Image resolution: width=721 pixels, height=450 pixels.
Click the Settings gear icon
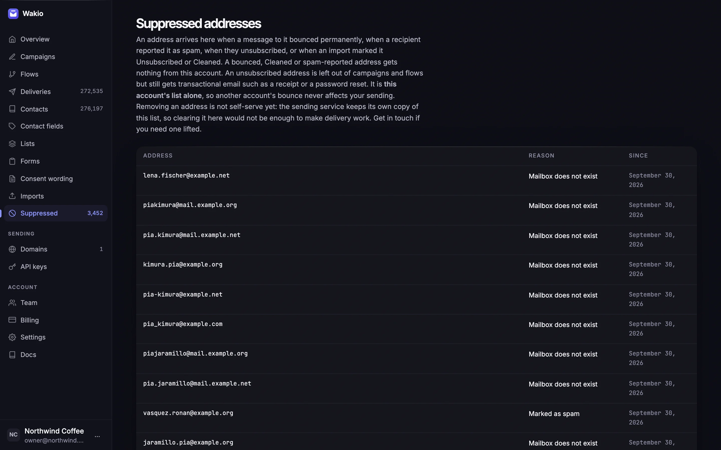(12, 337)
